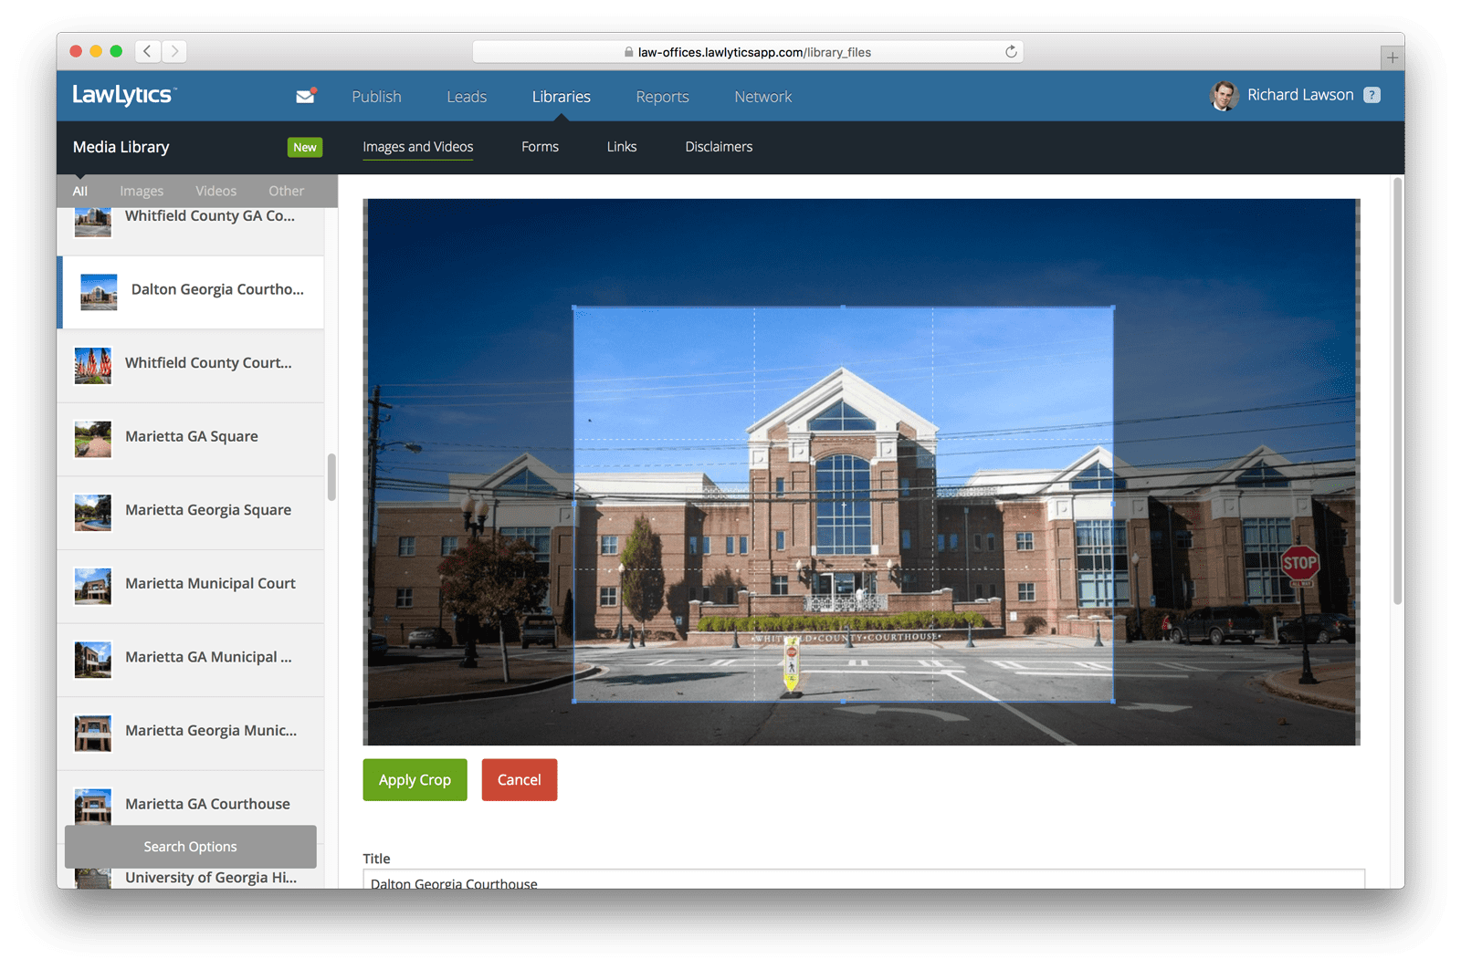Cancel the crop operation
The height and width of the screenshot is (969, 1461).
[x=519, y=780]
